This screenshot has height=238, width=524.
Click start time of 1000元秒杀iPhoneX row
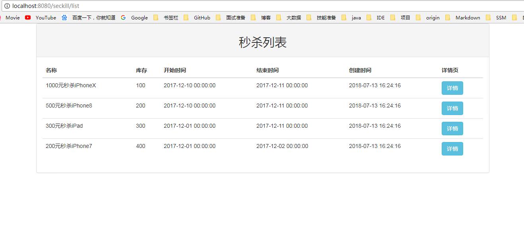(190, 85)
